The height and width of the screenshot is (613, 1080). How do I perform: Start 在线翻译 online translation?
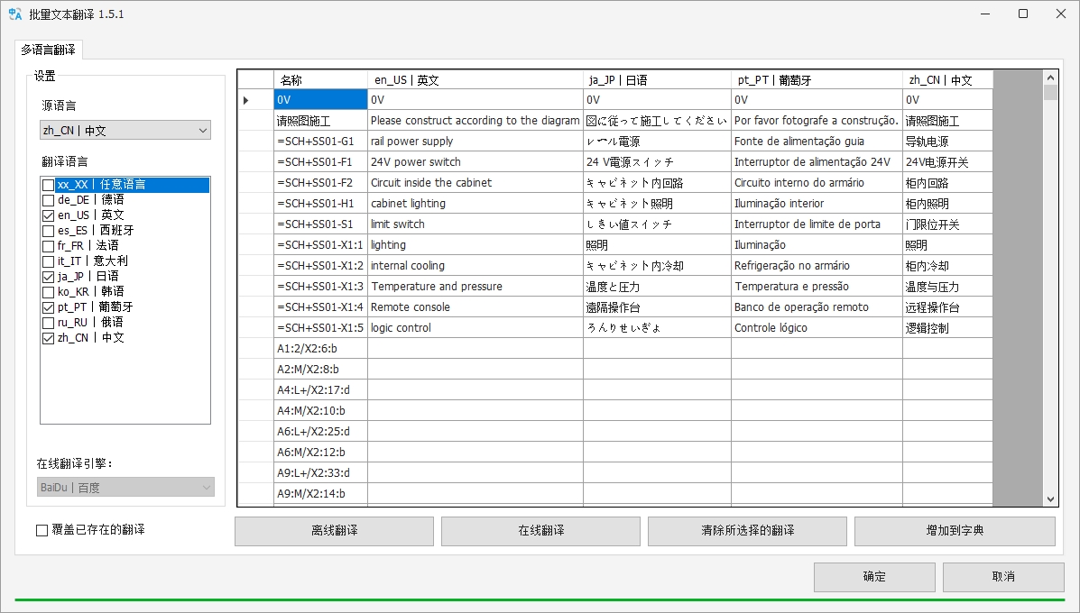coord(540,531)
